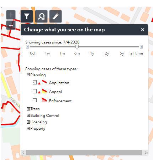Set time range to 6m

tap(77, 53)
